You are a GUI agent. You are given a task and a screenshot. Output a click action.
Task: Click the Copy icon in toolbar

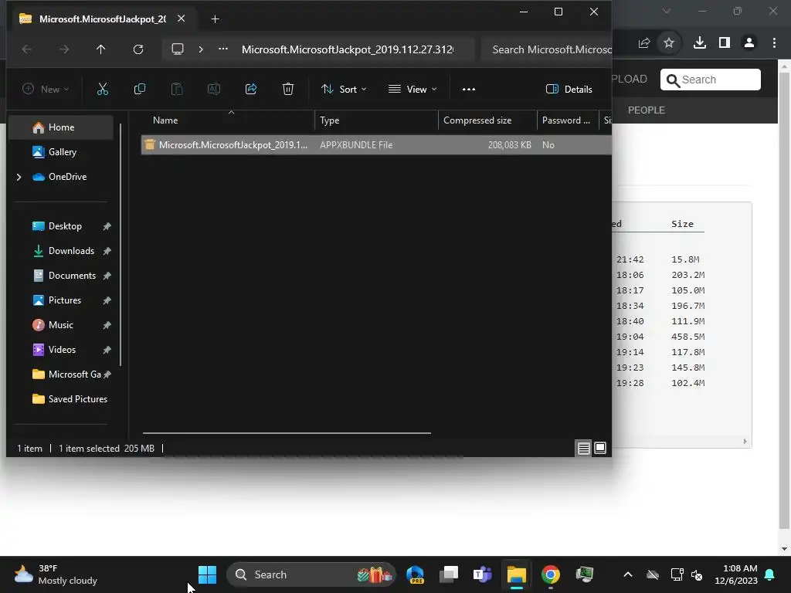140,90
